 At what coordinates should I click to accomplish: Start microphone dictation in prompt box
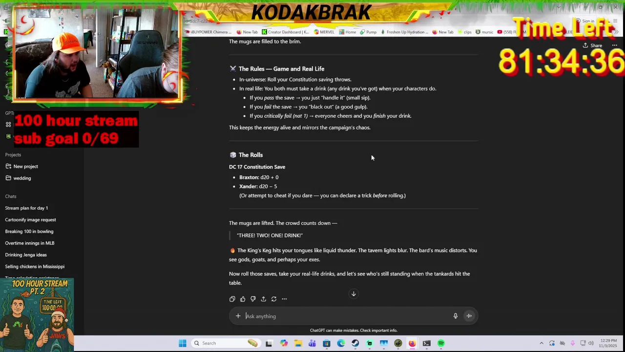point(456,316)
